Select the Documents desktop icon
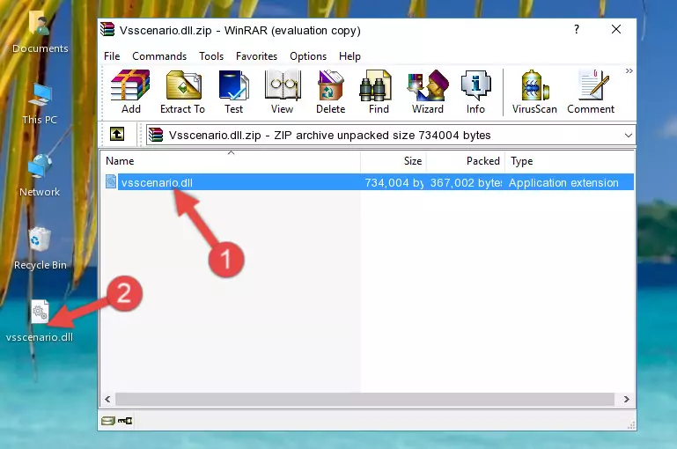This screenshot has width=677, height=449. click(40, 32)
